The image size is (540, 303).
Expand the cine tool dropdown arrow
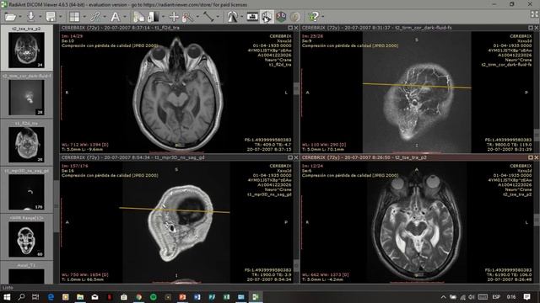pyautogui.click(x=242, y=17)
